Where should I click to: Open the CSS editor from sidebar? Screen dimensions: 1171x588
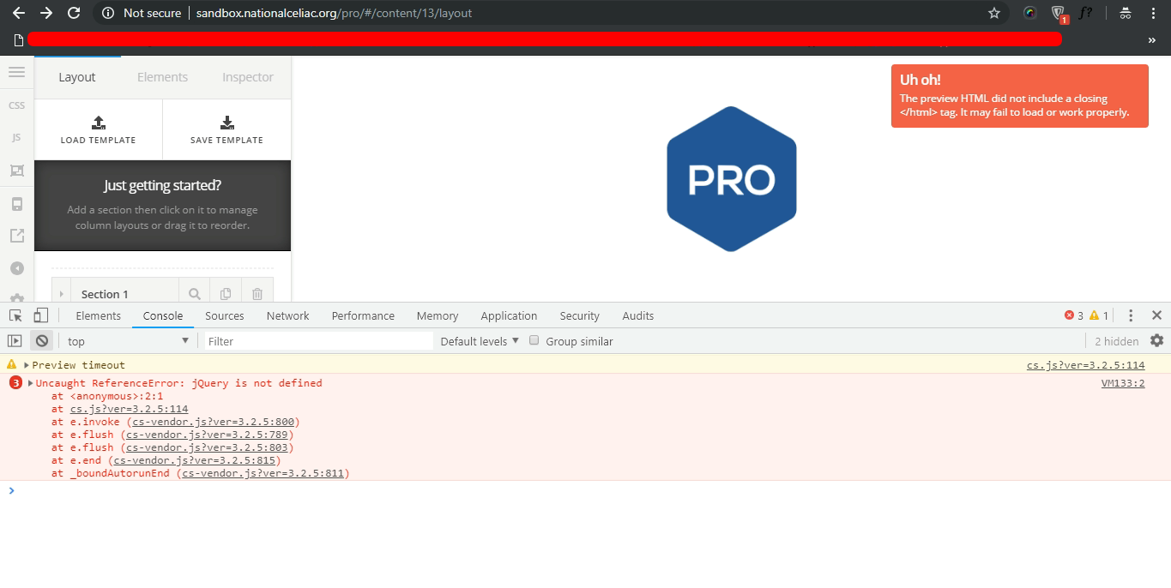(x=16, y=105)
